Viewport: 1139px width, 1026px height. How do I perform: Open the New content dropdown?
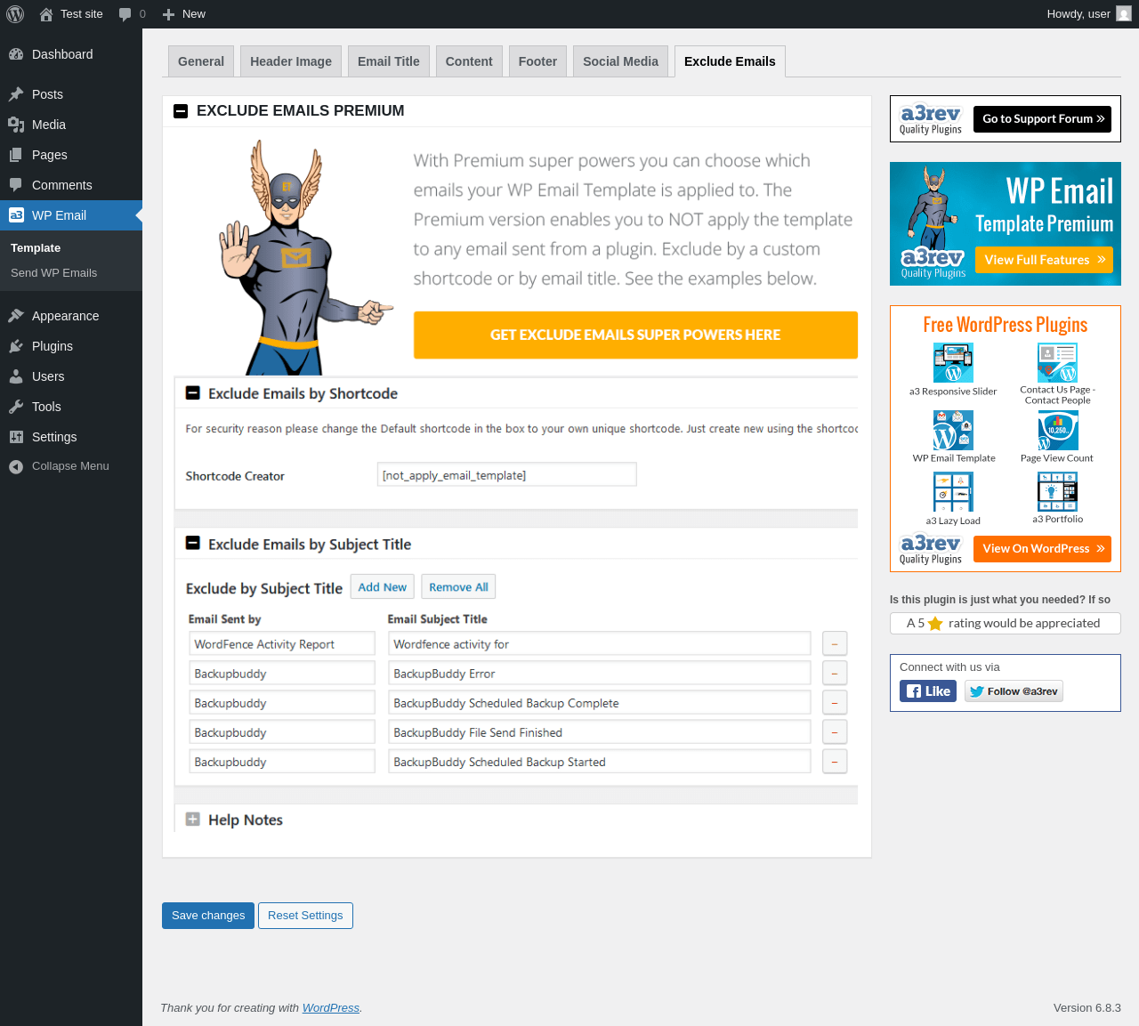coord(184,14)
